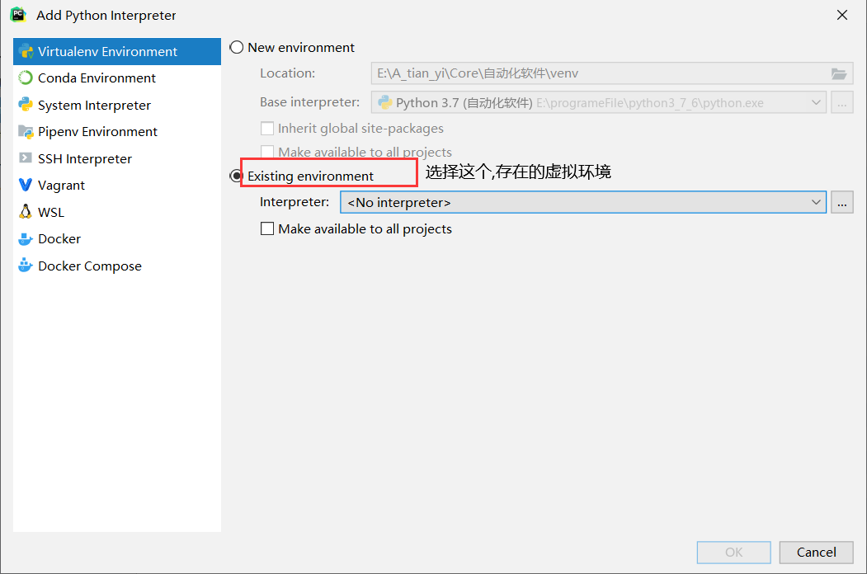This screenshot has height=574, width=867.
Task: Enable Make available to all projects
Action: tap(267, 229)
